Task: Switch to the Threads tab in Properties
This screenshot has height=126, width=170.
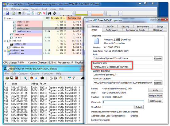Action: coord(95,26)
